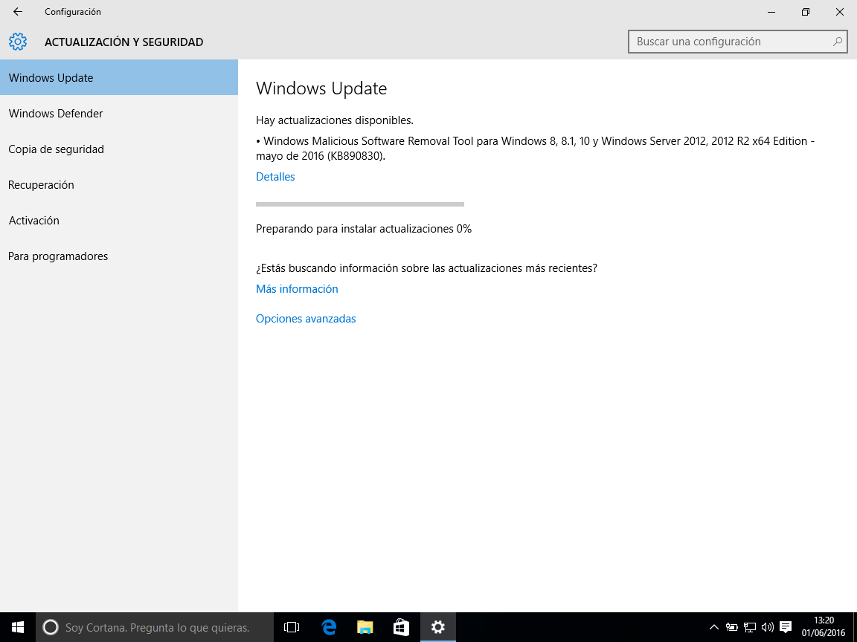857x642 pixels.
Task: Open Task View from the taskbar
Action: coord(292,627)
